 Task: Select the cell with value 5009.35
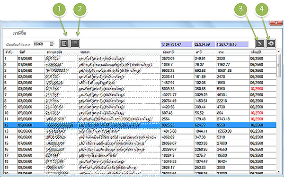tap(177, 89)
